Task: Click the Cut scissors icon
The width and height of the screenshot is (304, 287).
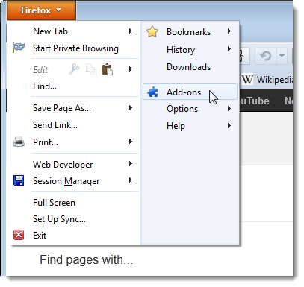Action: pyautogui.click(x=74, y=69)
